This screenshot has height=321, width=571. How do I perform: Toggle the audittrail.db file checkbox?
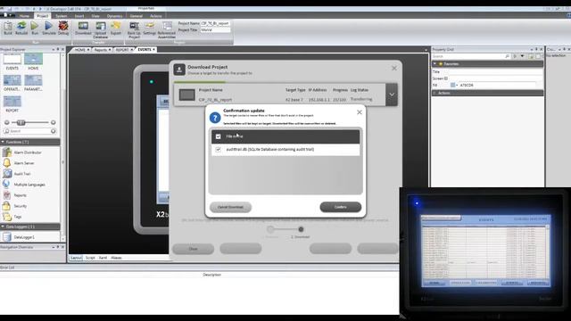pos(218,149)
